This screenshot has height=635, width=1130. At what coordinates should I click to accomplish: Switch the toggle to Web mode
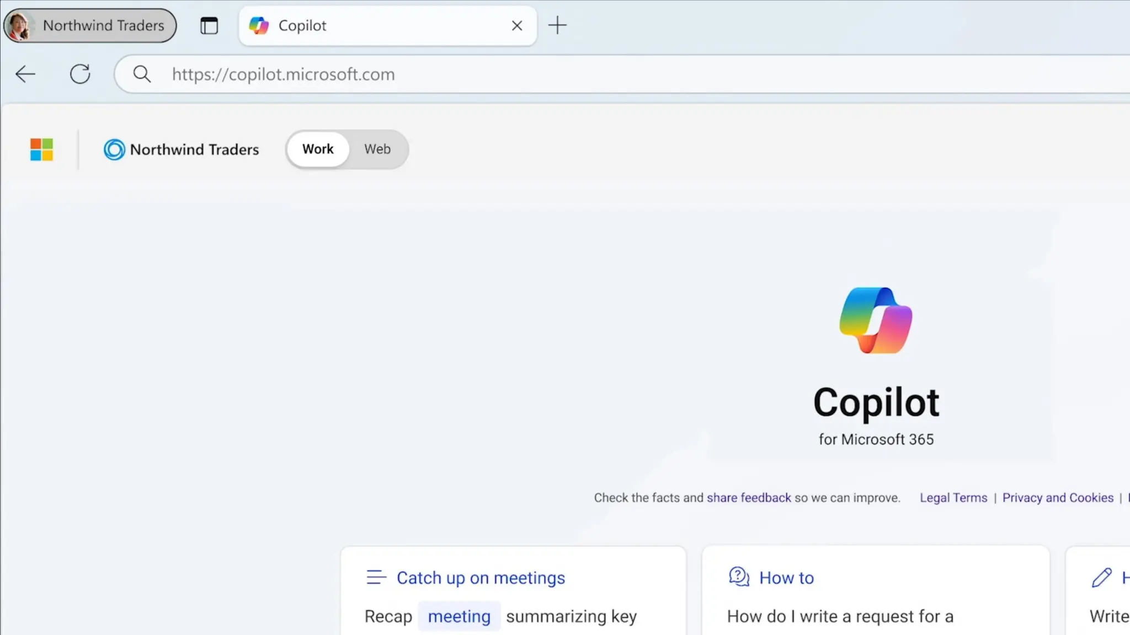377,149
